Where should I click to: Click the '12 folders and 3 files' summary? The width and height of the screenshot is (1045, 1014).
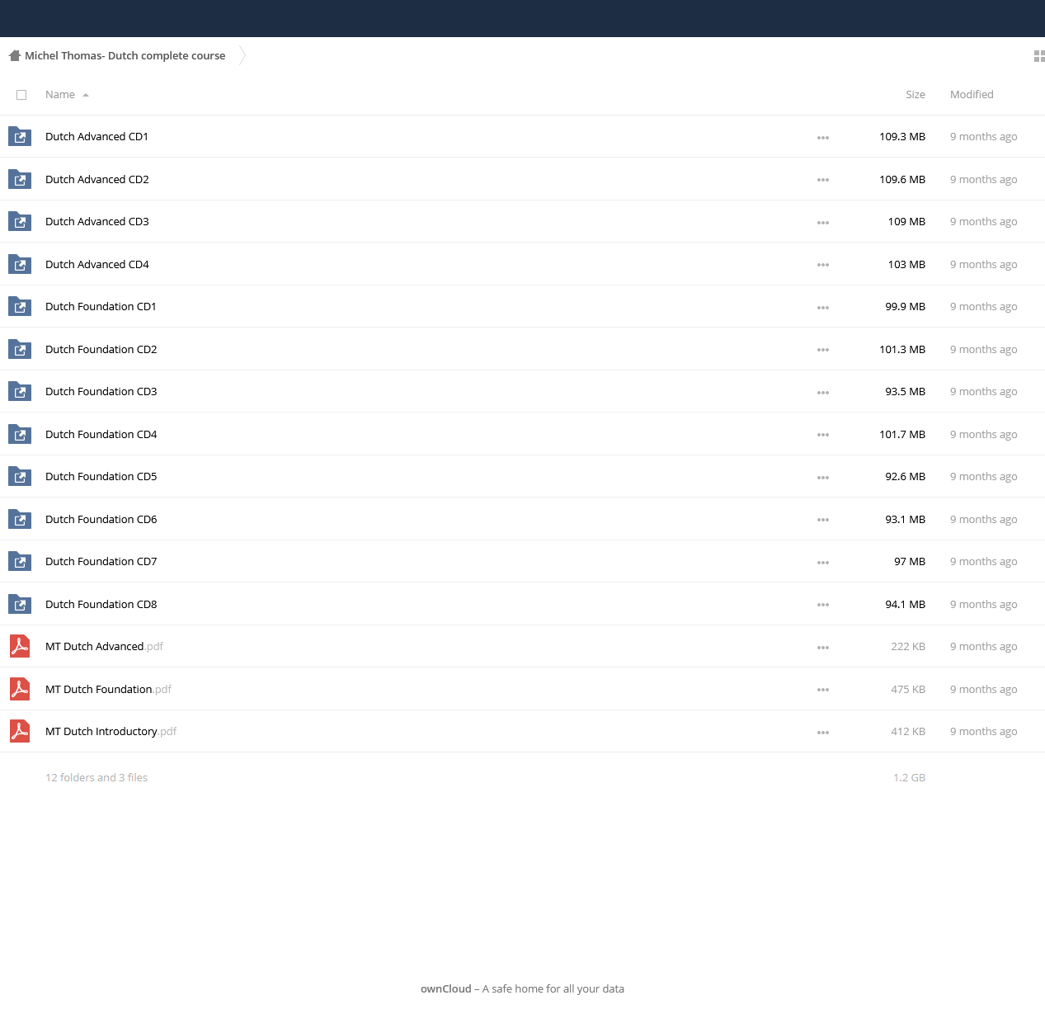click(96, 777)
